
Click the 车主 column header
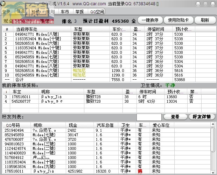pyautogui.click(x=24, y=92)
